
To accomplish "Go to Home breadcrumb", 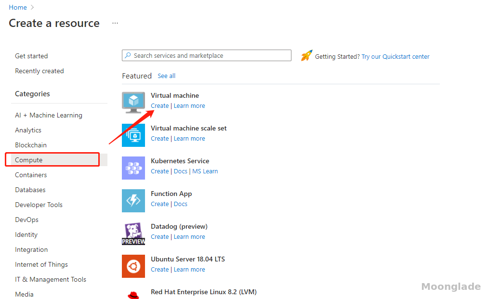I will pos(18,8).
